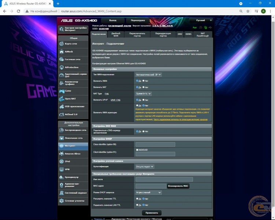Click the Клонировать MAC button
This screenshot has width=275, height=220.
178,186
